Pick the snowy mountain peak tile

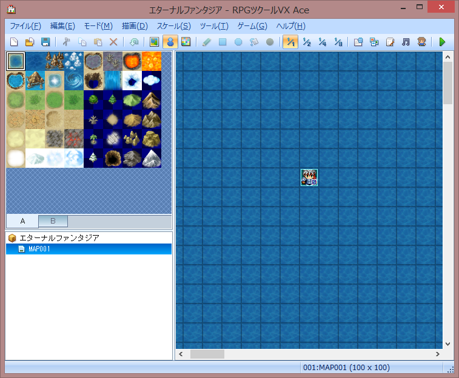152,158
